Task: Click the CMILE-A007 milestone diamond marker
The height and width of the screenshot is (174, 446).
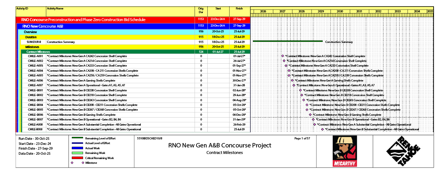Action: pos(294,85)
